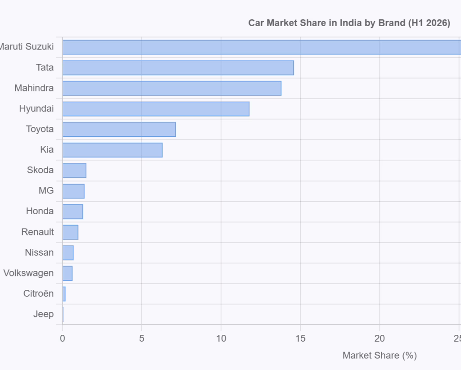461x370 pixels.
Task: Select the MG bar
Action: (73, 191)
